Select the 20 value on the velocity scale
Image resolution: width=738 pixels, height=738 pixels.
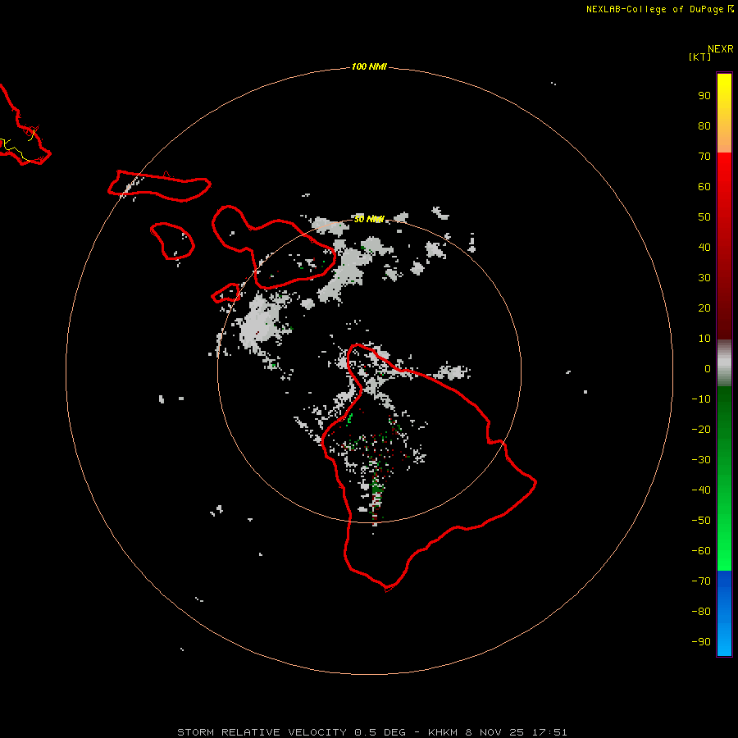(704, 308)
